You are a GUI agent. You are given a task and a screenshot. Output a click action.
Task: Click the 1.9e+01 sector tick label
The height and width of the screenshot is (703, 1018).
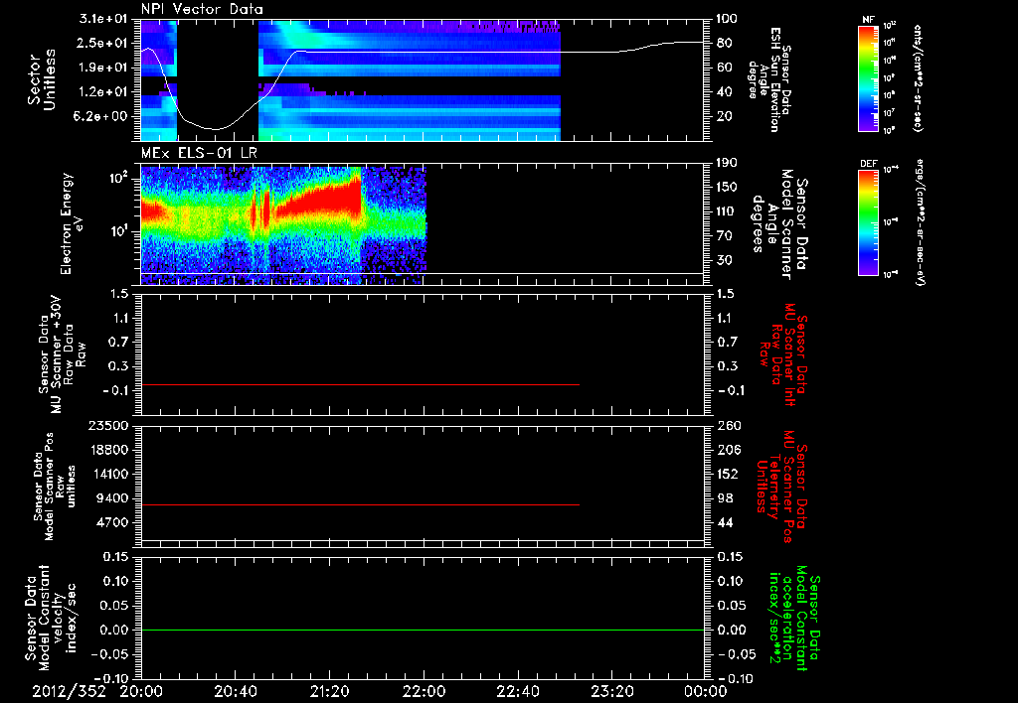pyautogui.click(x=104, y=68)
